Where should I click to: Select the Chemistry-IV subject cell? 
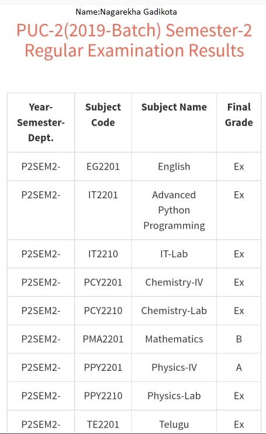(174, 283)
